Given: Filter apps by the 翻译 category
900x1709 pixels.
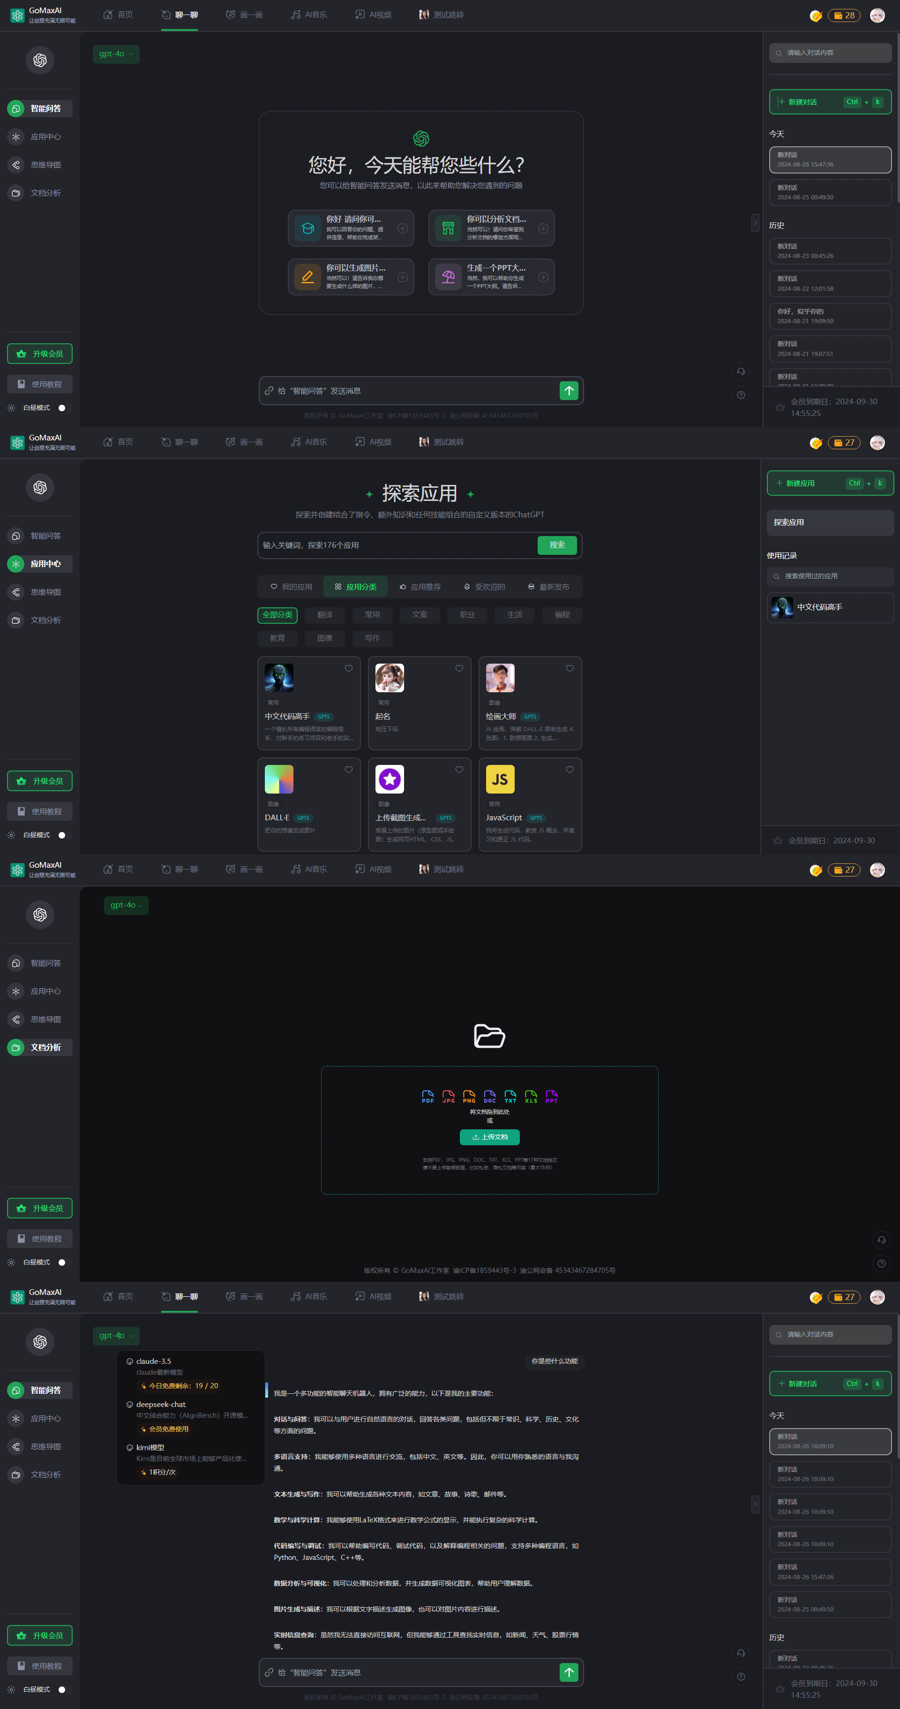Looking at the screenshot, I should pos(325,614).
